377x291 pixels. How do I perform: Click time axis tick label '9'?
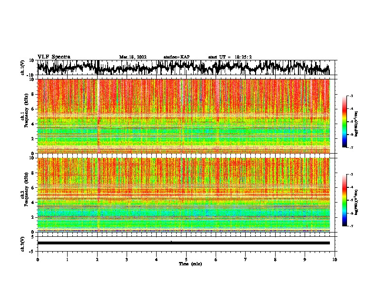(305, 260)
